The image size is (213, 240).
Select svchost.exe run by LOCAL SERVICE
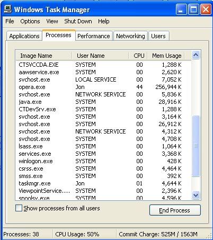point(103,79)
